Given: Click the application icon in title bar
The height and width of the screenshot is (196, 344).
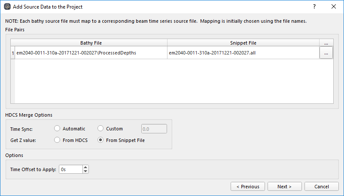Looking at the screenshot, I should [x=7, y=7].
